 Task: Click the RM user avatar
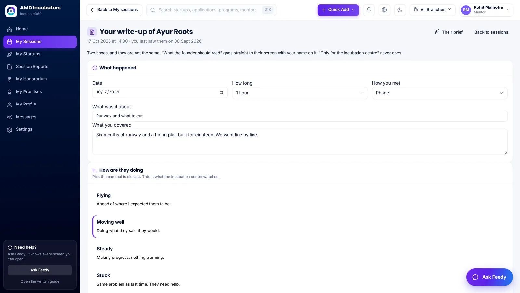466,10
